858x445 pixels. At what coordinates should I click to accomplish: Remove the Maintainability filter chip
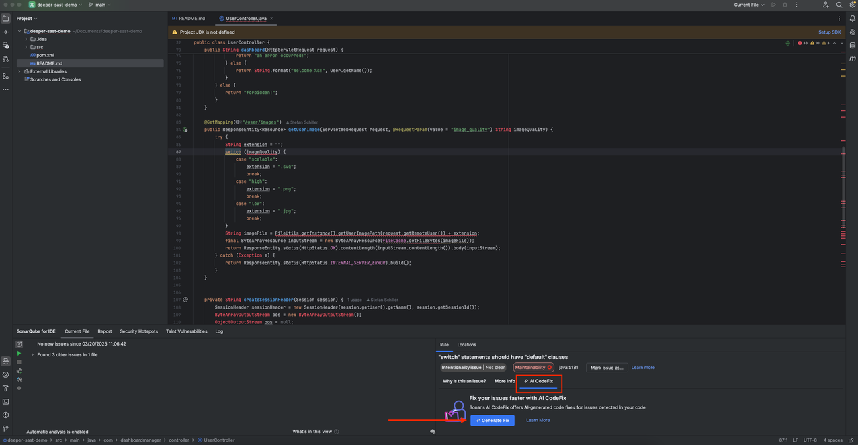point(550,368)
